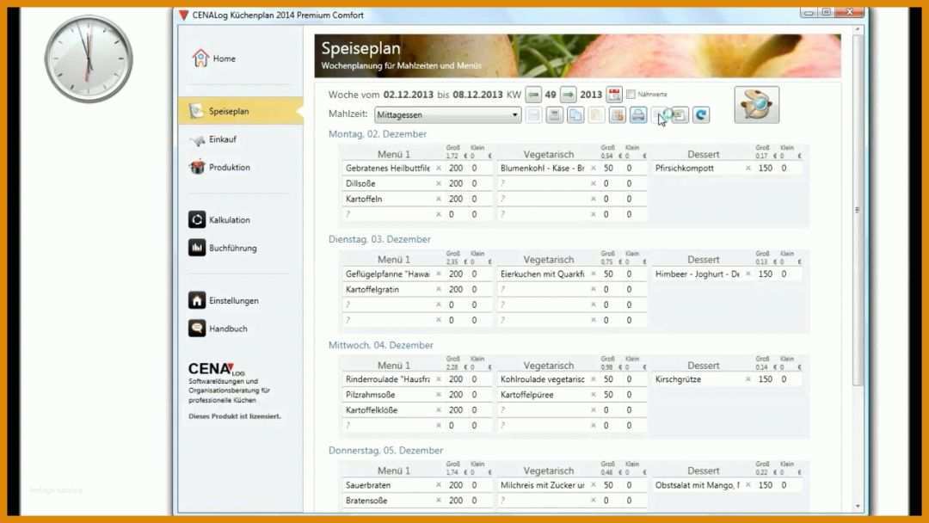The height and width of the screenshot is (523, 929).
Task: Remove Blumenkohl - Käse with its X icon
Action: 593,169
